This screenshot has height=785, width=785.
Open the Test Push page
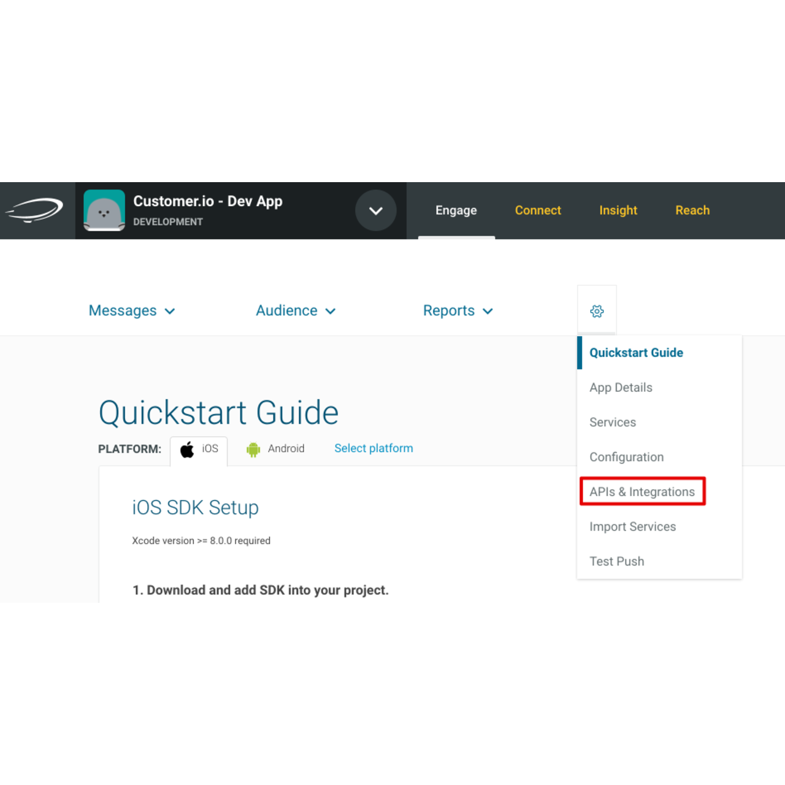(x=617, y=561)
